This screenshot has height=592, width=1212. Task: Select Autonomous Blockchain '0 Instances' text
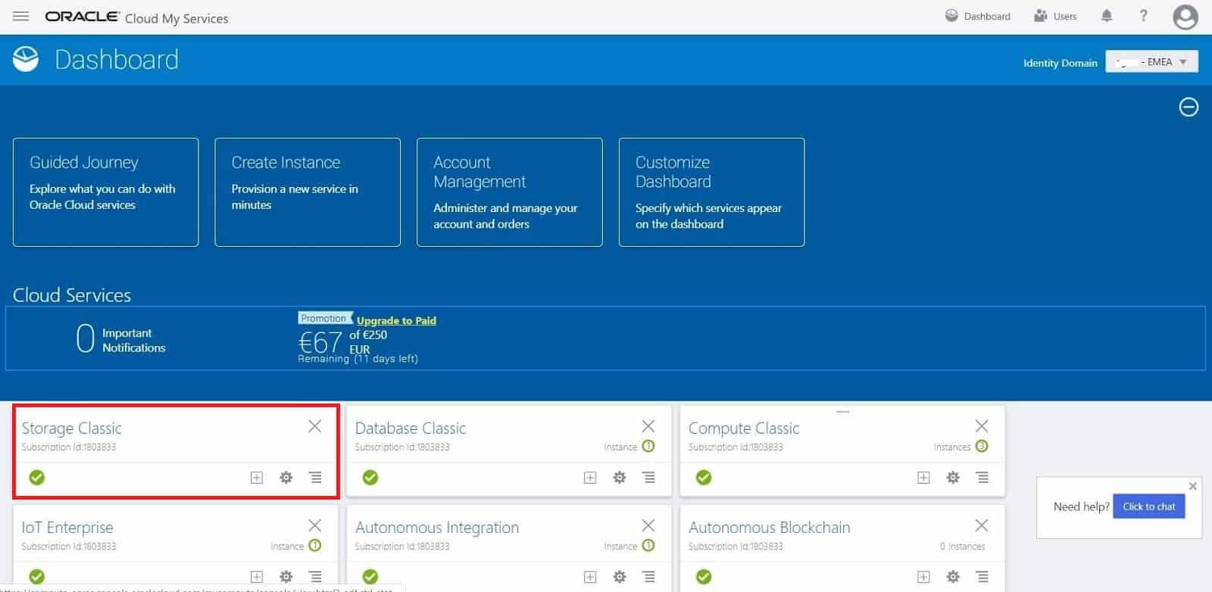963,546
